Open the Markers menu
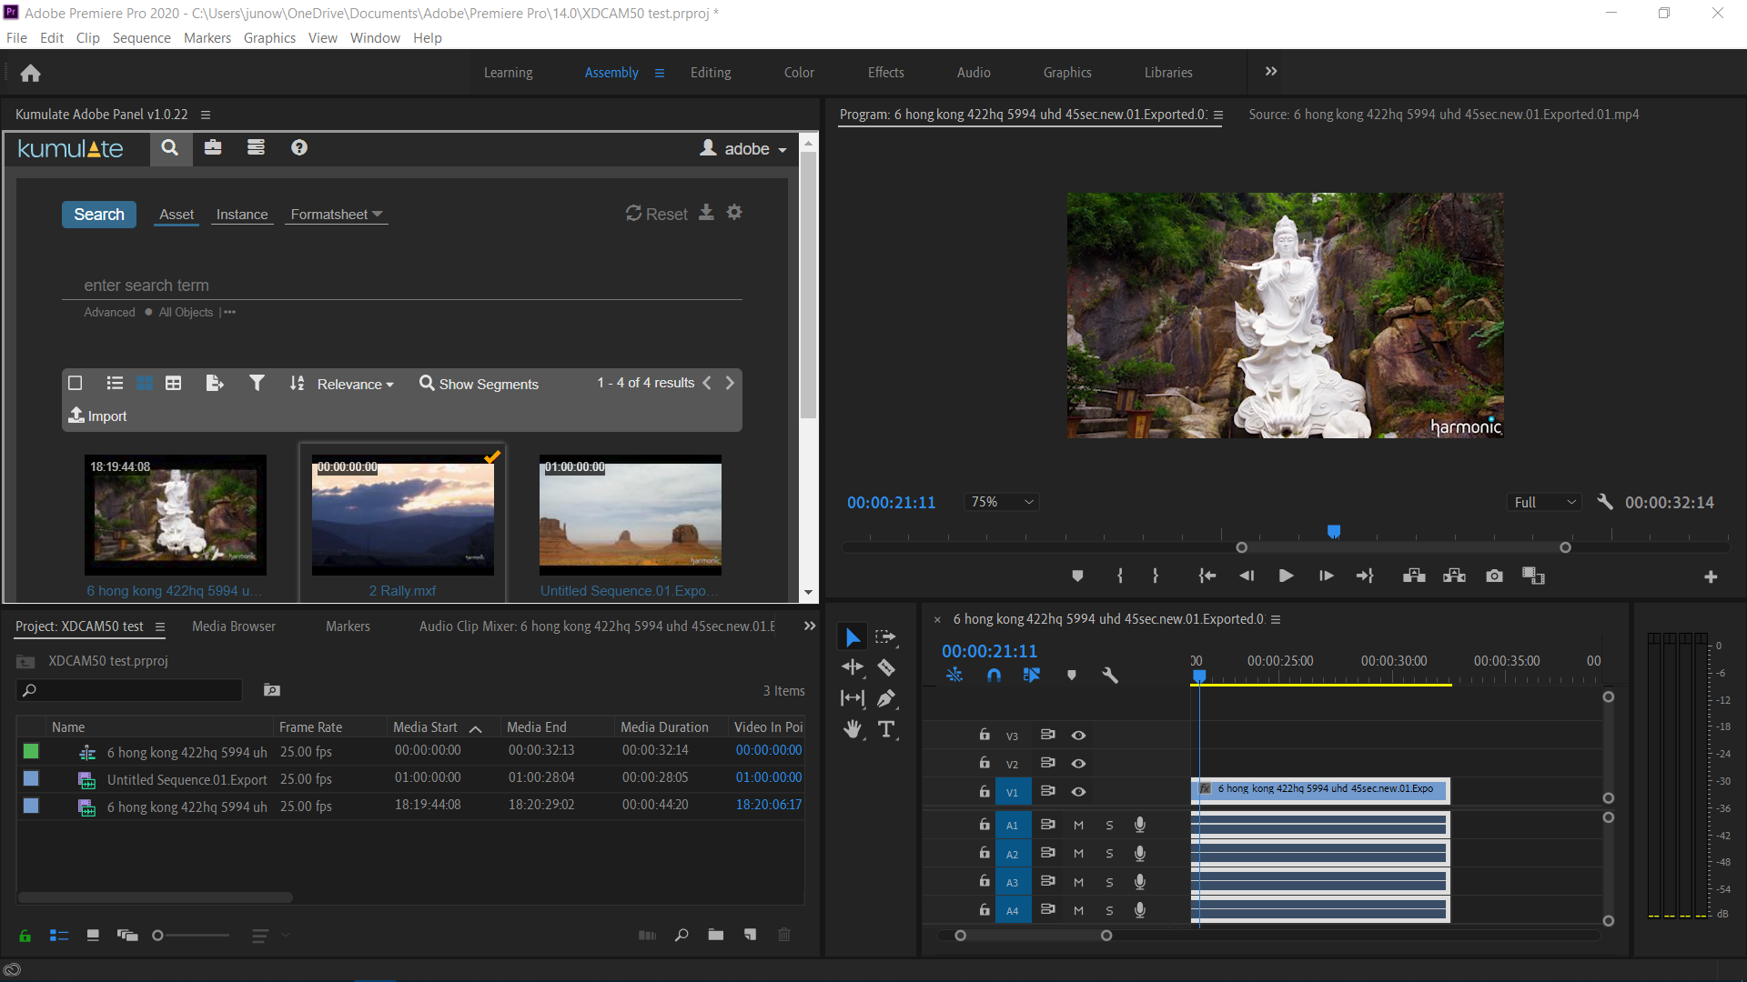Screen dimensions: 1747x982 (x=207, y=38)
